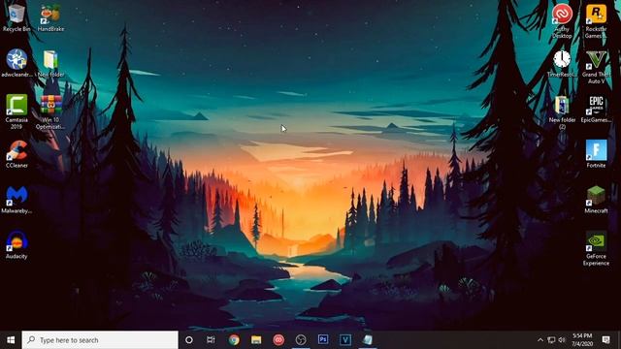Open OBS Studio from the taskbar
Screen dimensions: 621x349
click(x=301, y=340)
